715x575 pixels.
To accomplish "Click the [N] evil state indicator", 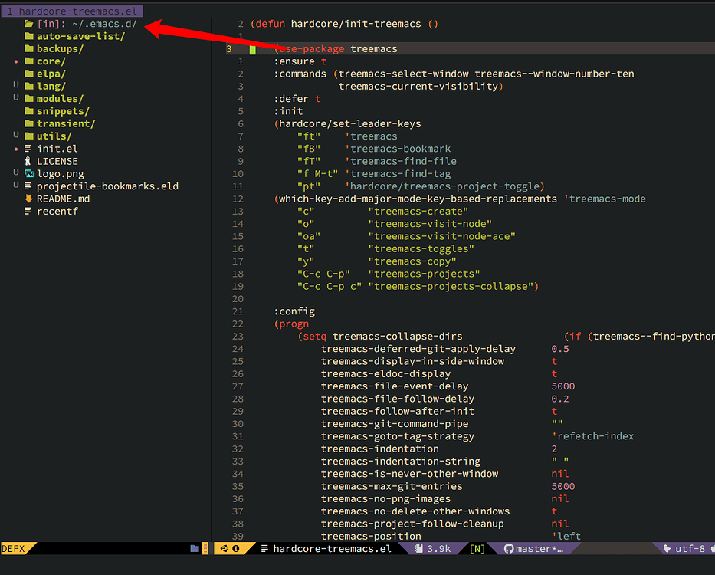I will 478,548.
